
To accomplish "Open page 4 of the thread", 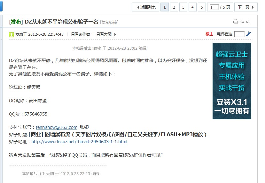I will 192,7.
